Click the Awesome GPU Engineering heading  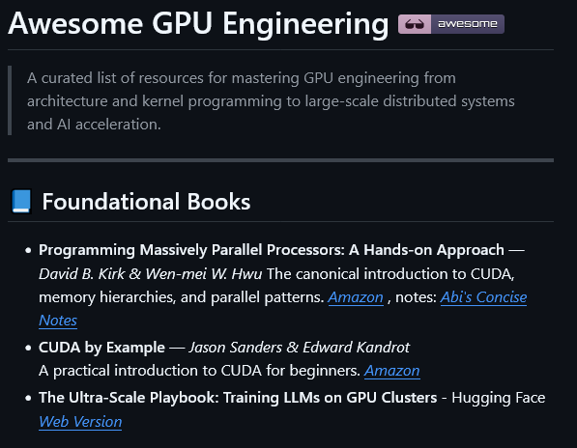[198, 24]
